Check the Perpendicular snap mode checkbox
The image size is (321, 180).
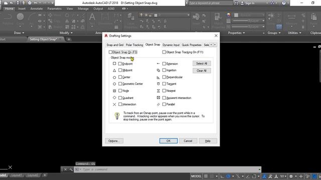(164, 77)
